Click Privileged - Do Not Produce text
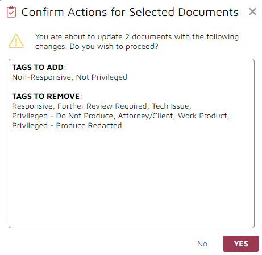 pyautogui.click(x=63, y=116)
